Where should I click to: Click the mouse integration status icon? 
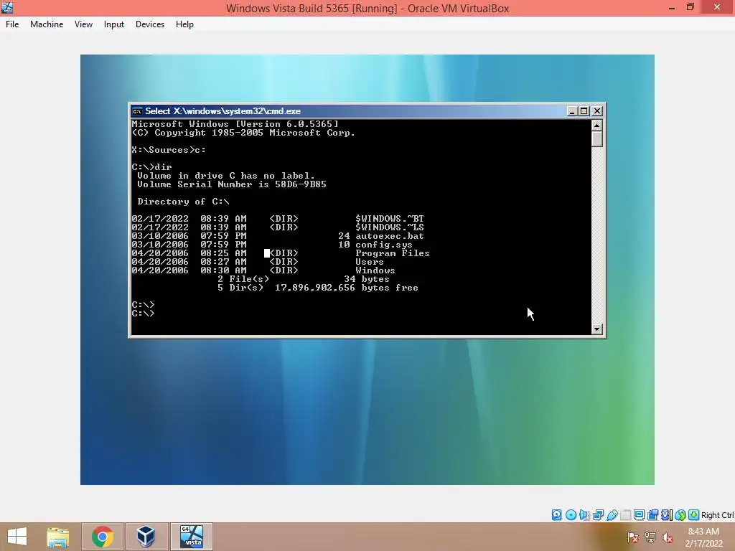(x=680, y=515)
